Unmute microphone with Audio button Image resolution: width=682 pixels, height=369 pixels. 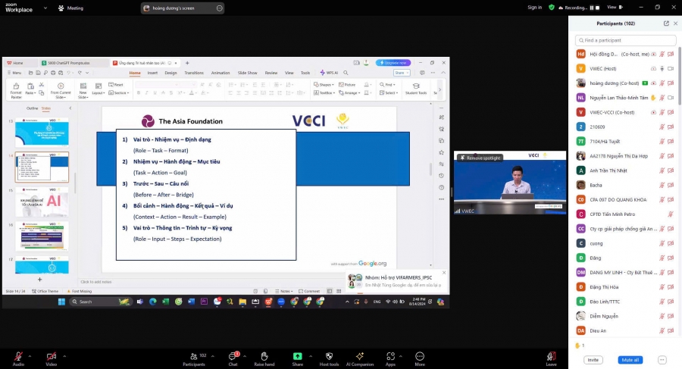pos(17,356)
